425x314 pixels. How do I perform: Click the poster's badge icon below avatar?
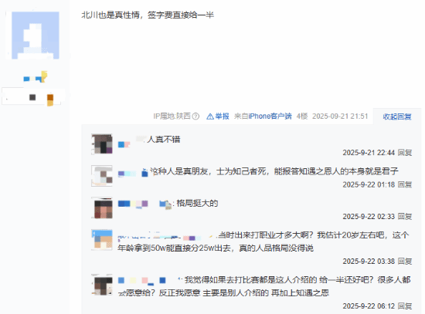click(x=43, y=76)
